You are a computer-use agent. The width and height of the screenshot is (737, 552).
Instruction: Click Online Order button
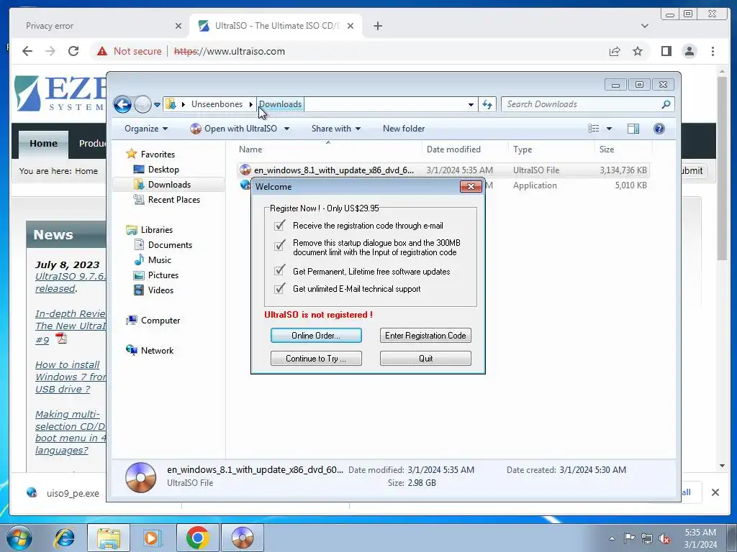[x=316, y=336]
